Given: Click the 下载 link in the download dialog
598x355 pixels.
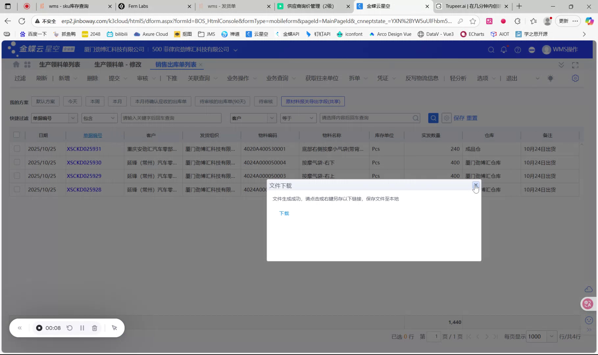Looking at the screenshot, I should point(284,213).
